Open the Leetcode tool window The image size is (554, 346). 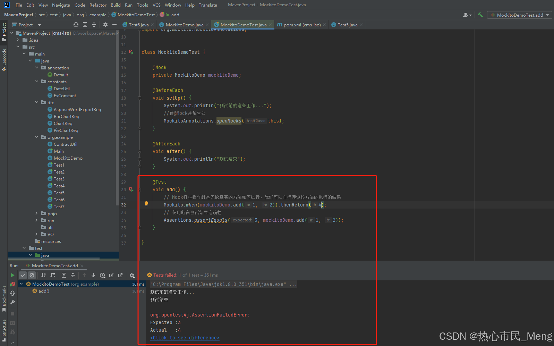click(x=4, y=60)
